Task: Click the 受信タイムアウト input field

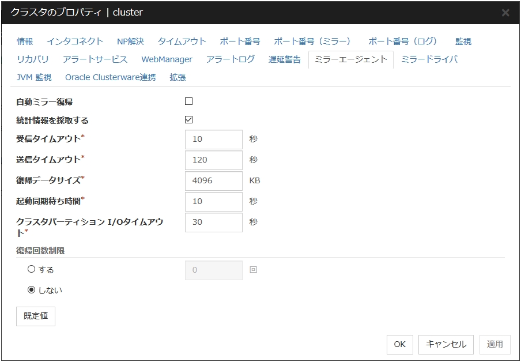Action: tap(213, 139)
